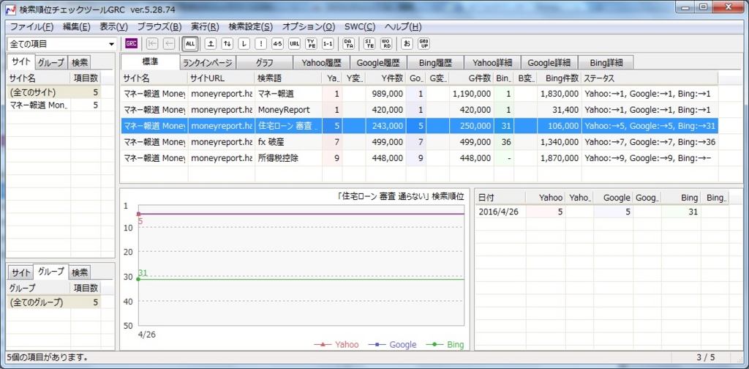The height and width of the screenshot is (369, 749).
Task: Select the row with keyword fx 破産
Action: coord(419,142)
